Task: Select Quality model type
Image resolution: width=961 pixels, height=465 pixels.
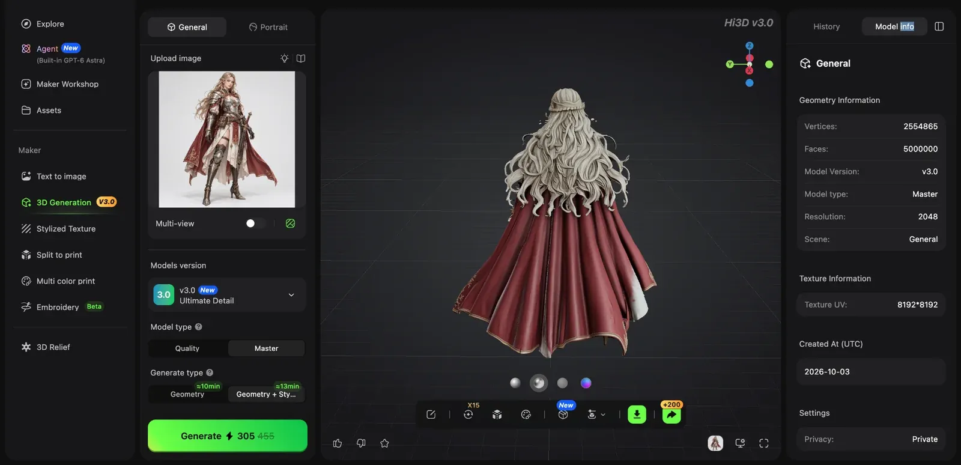Action: [x=187, y=348]
